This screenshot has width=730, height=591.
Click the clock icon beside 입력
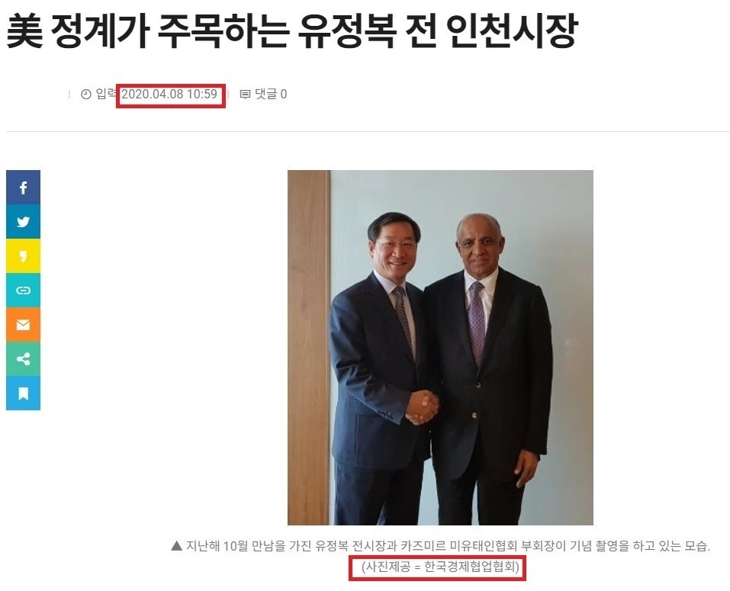point(86,95)
